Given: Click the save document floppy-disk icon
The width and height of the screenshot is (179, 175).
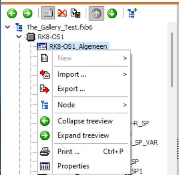Looking at the screenshot, I should [76, 13].
